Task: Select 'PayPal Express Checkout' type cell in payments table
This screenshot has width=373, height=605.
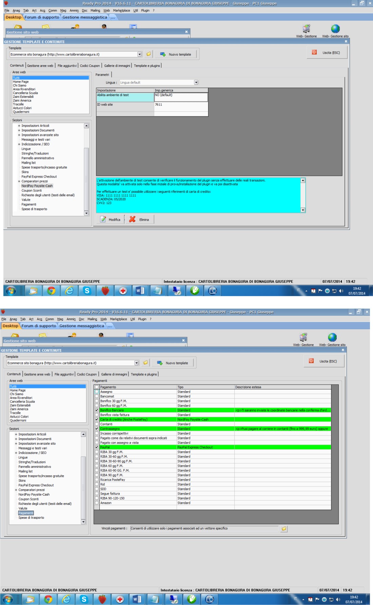Action: [205, 447]
